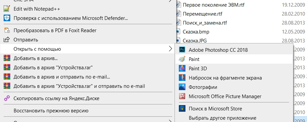Image resolution: width=307 pixels, height=122 pixels.
Task: Select file Сказка.bmp in Explorer
Action: (x=196, y=31)
